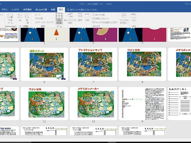Open the おみやげリスト page thumbnail
This screenshot has width=191, height=143.
pos(179,104)
